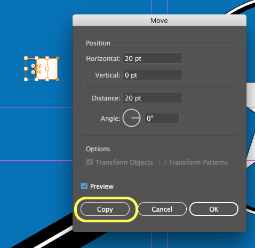The image size is (255, 248).
Task: Click the Vertical position field
Action: click(152, 75)
